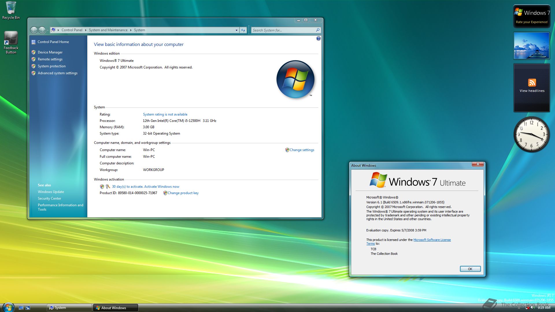This screenshot has width=555, height=312.
Task: Select the Product ID text
Action: click(128, 193)
